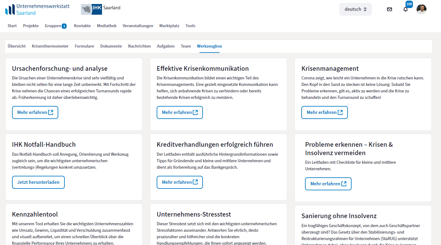Go to the Veranstaltungen menu item
This screenshot has width=441, height=245.
coord(138,26)
